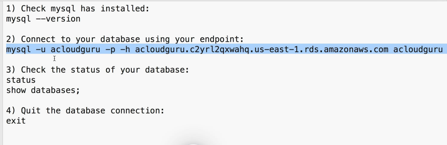
Task: Click the username 'acloudguru' after the -u flag
Action: (75, 49)
